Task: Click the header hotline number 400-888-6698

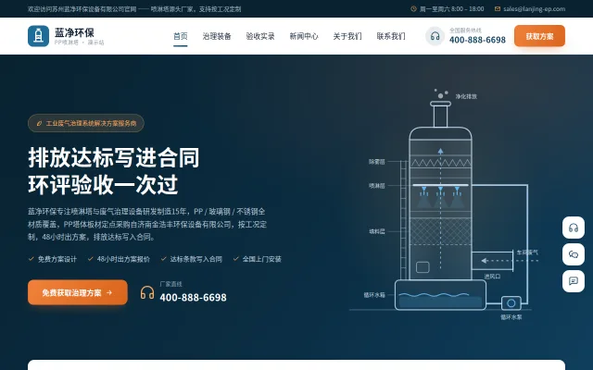Action: click(x=477, y=40)
